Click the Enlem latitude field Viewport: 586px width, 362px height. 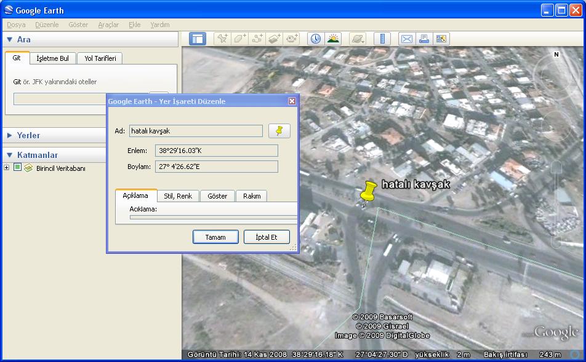(217, 151)
